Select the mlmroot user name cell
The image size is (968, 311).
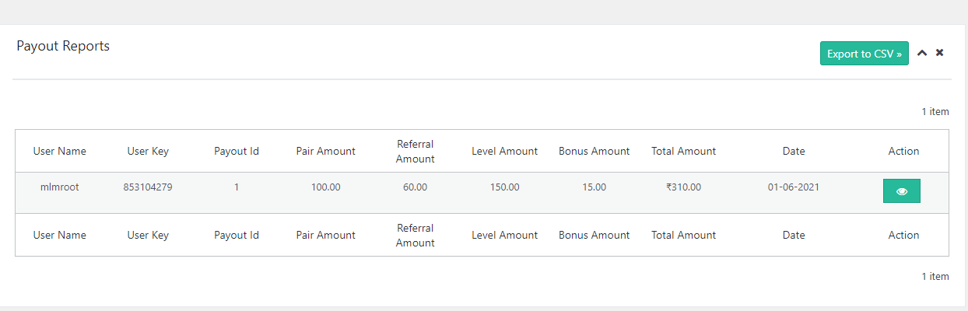point(59,187)
